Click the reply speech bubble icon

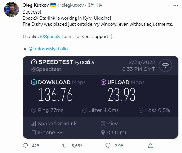pos(25,146)
